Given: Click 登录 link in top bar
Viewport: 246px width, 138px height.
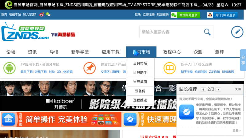Looking at the screenshot, I should click(x=138, y=14).
